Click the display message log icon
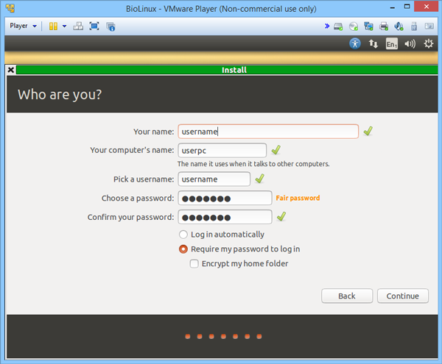Screen dimensions: 442x364 tap(429, 26)
